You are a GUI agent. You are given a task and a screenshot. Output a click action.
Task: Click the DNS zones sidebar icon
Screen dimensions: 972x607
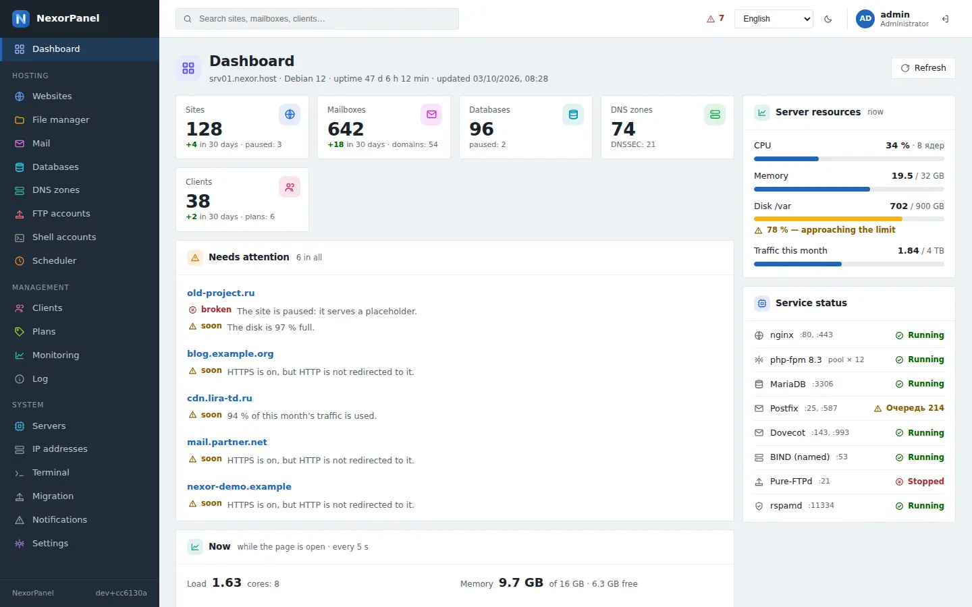pyautogui.click(x=20, y=190)
